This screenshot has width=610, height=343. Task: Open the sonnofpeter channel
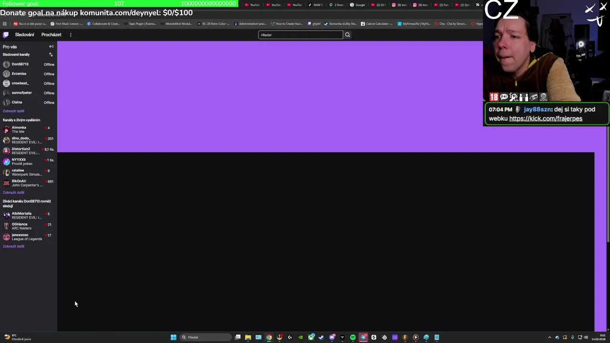29,93
